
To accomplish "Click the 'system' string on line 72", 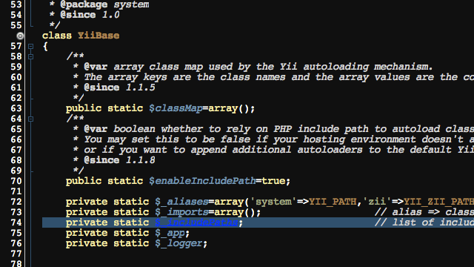I will point(273,202).
